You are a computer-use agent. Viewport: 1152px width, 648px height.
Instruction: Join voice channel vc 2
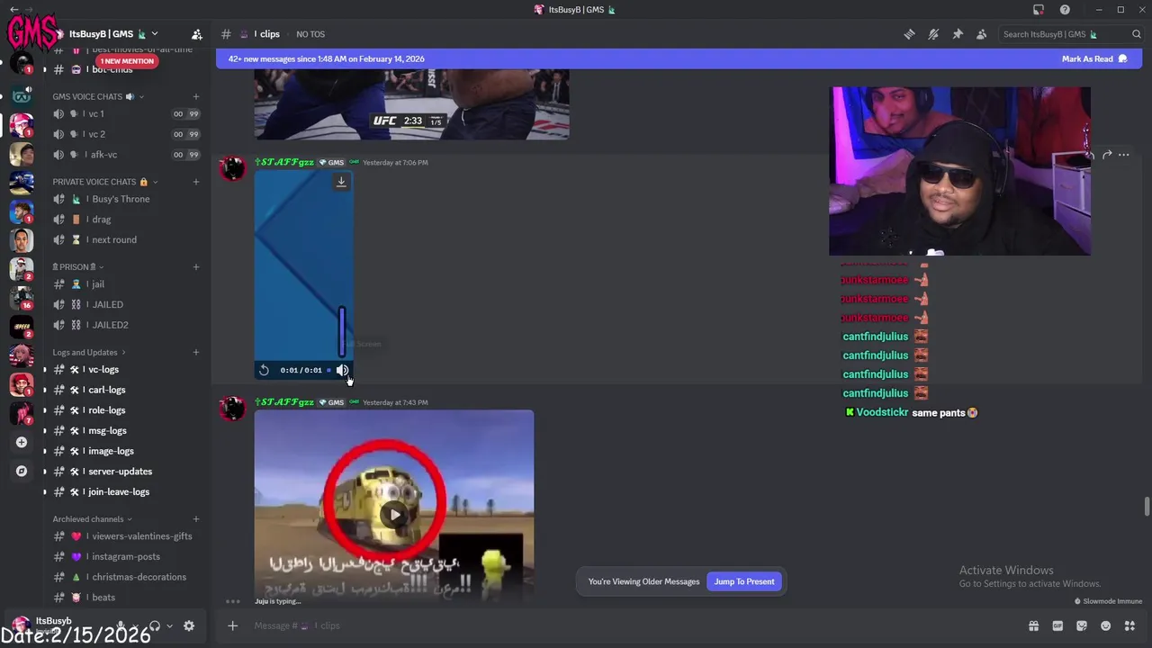tap(124, 134)
